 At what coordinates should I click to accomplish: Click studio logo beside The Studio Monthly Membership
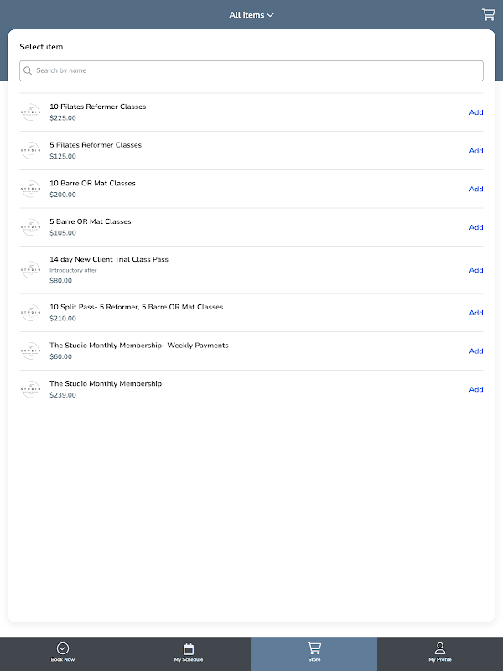[30, 389]
